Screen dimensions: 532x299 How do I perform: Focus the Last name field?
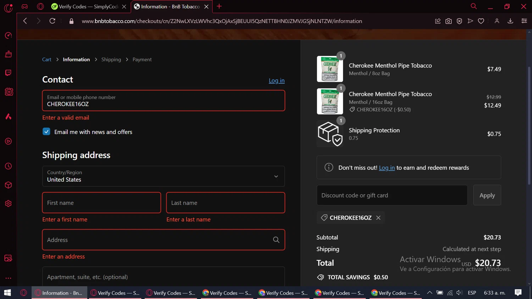226,203
